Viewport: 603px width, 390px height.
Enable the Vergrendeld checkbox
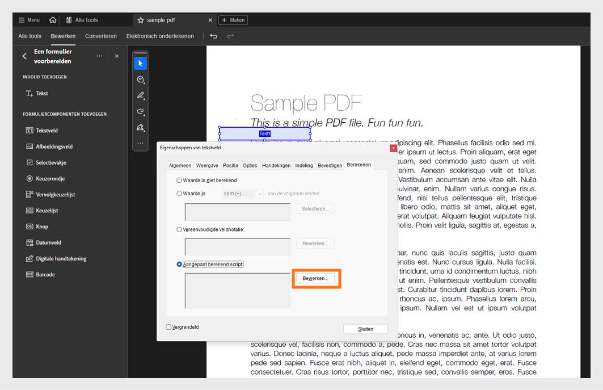click(x=168, y=327)
